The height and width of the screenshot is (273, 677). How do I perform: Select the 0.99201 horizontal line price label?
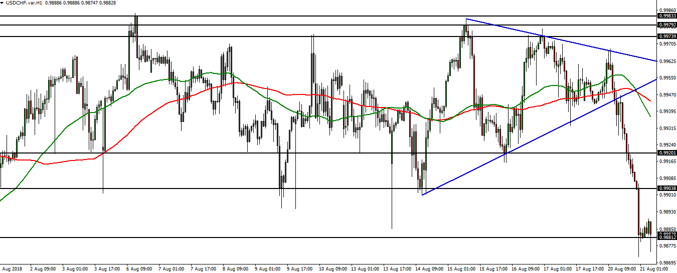click(x=667, y=153)
